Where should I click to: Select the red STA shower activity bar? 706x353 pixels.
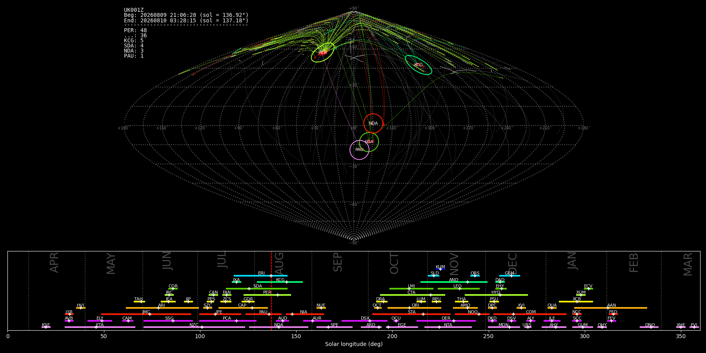411,314
